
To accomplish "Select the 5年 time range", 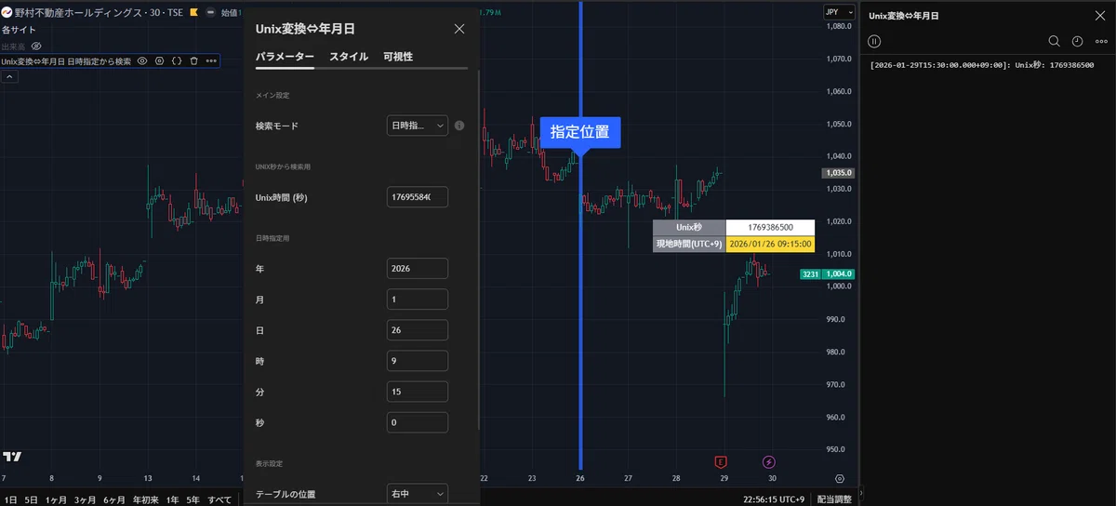I will [193, 499].
